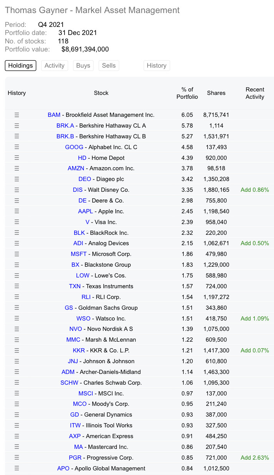Click 'Add 0.07%' activity for KKR

click(x=255, y=350)
